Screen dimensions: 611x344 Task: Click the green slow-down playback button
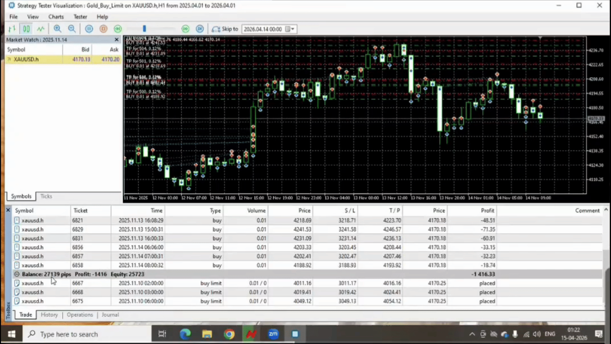click(x=118, y=29)
